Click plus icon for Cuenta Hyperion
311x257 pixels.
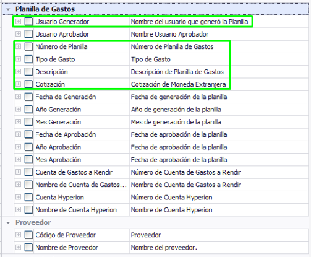coord(18,197)
